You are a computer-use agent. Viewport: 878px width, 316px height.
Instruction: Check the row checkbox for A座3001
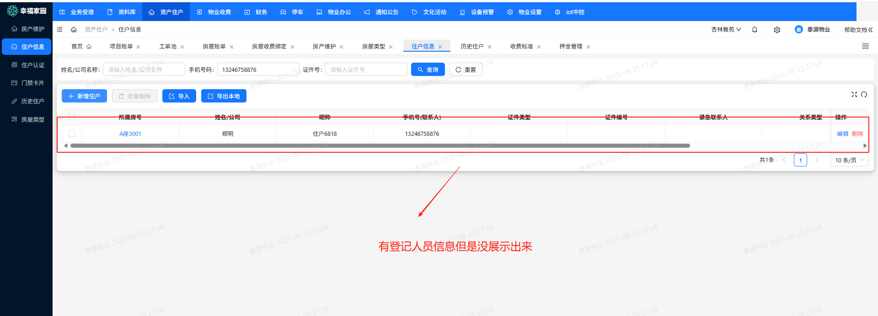coord(72,134)
